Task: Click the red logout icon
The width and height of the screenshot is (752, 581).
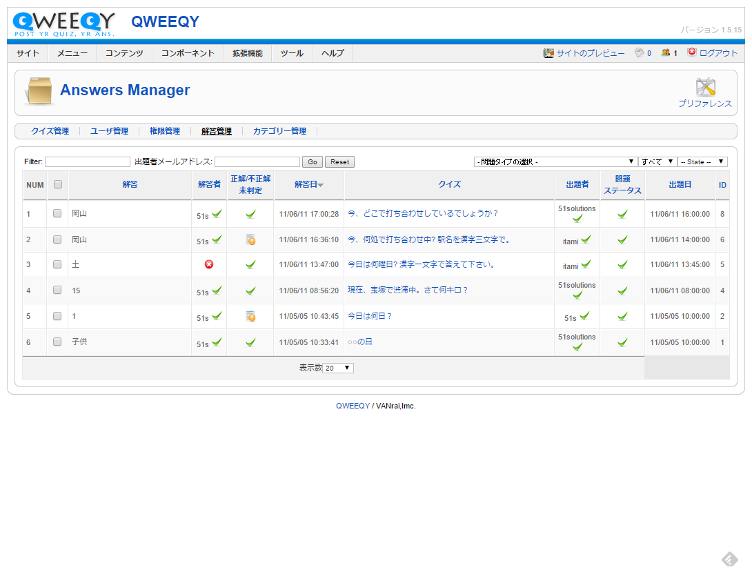Action: [692, 52]
